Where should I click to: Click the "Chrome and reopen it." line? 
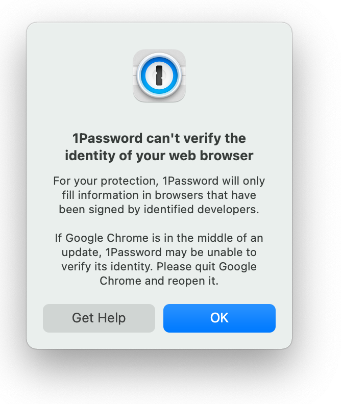[x=159, y=281]
